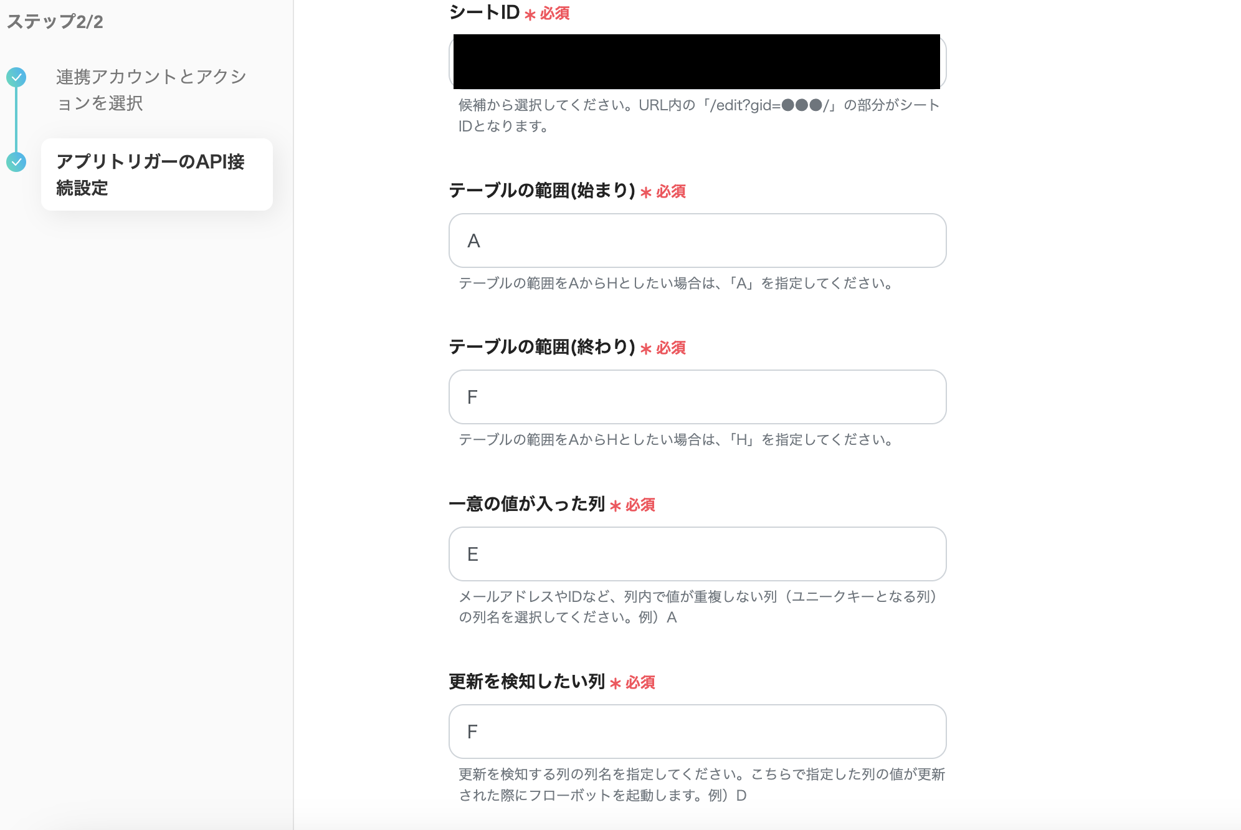The height and width of the screenshot is (830, 1241).
Task: Click the テーブルの範囲(始まり) label
Action: pyautogui.click(x=541, y=191)
